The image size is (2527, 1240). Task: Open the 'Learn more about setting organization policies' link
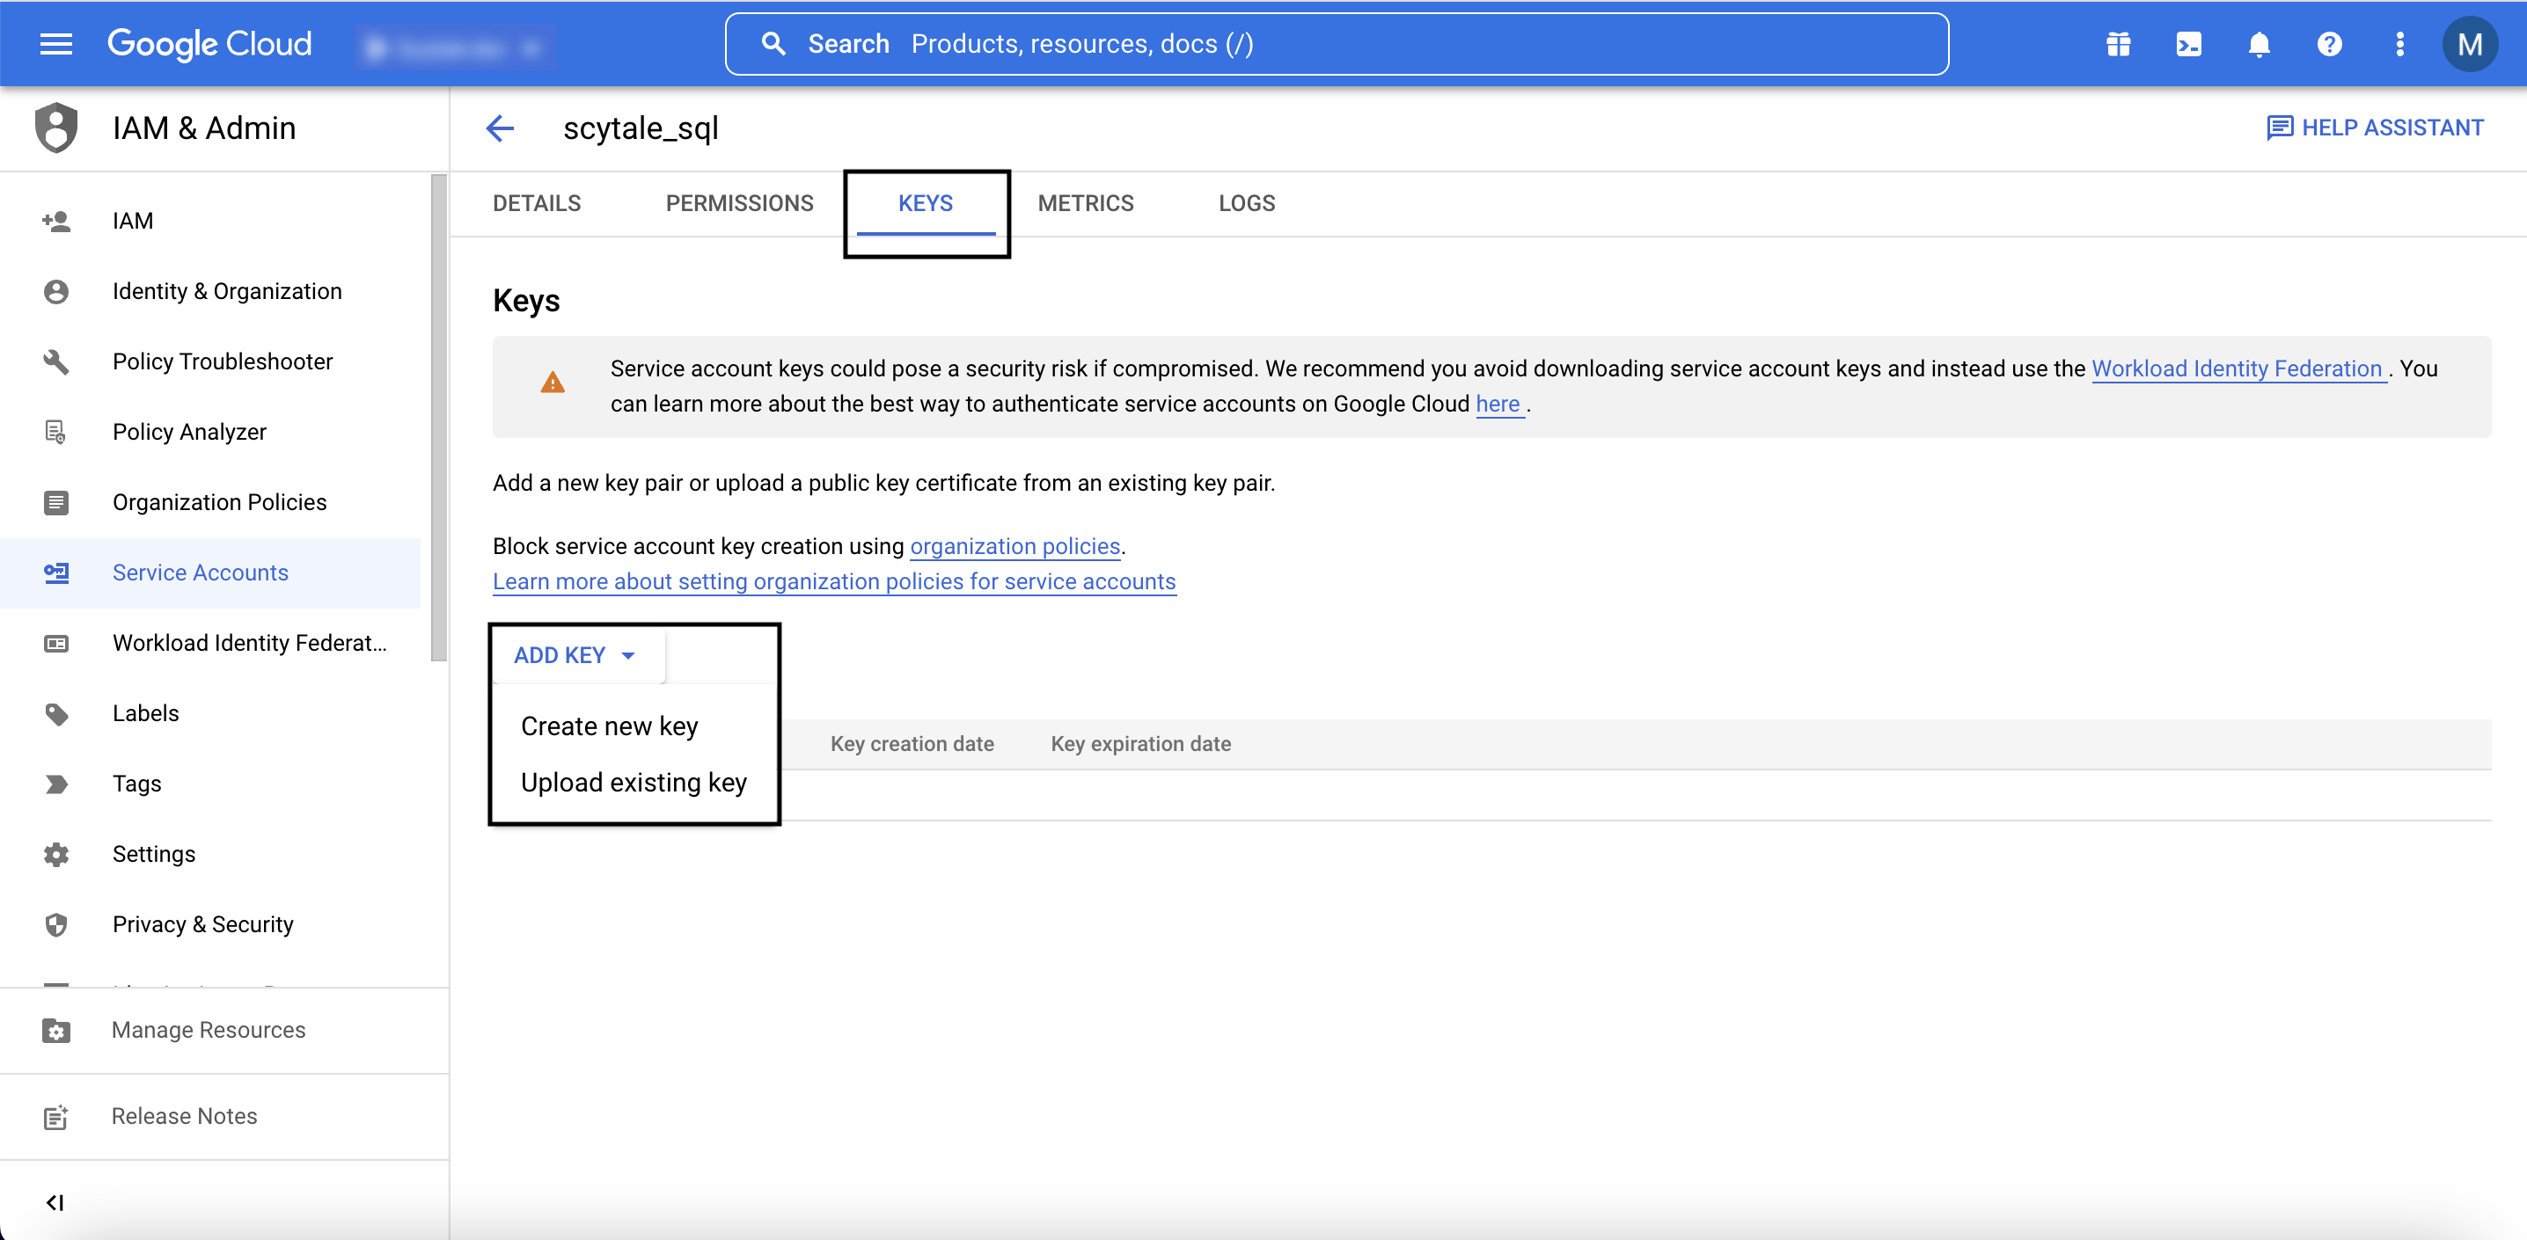834,581
